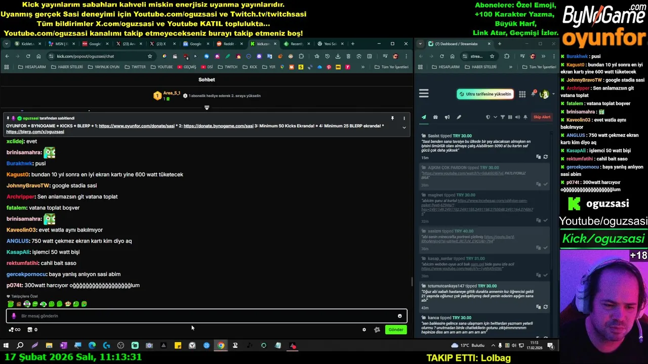The width and height of the screenshot is (648, 364).
Task: Open OneNote from the taskbar
Action: point(63,346)
